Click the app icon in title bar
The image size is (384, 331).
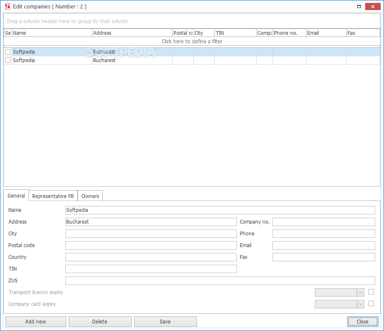[x=8, y=6]
